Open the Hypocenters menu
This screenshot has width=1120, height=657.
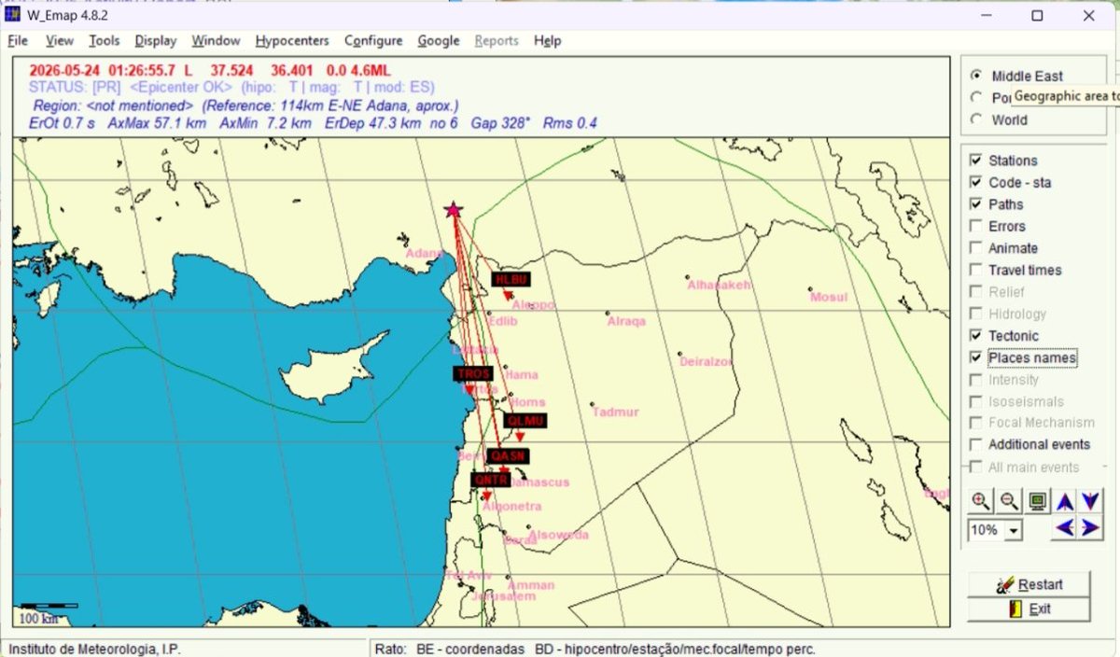pos(292,41)
